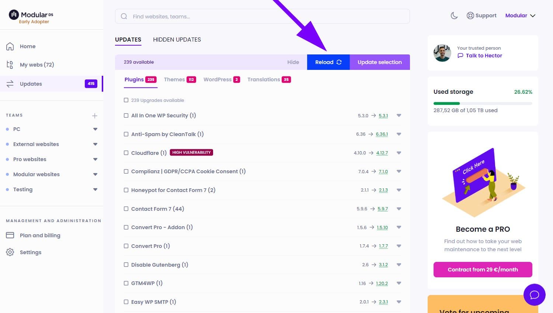Screen dimensions: 553x313
Task: Check the Disable Gutenberg checkbox
Action: click(126, 264)
